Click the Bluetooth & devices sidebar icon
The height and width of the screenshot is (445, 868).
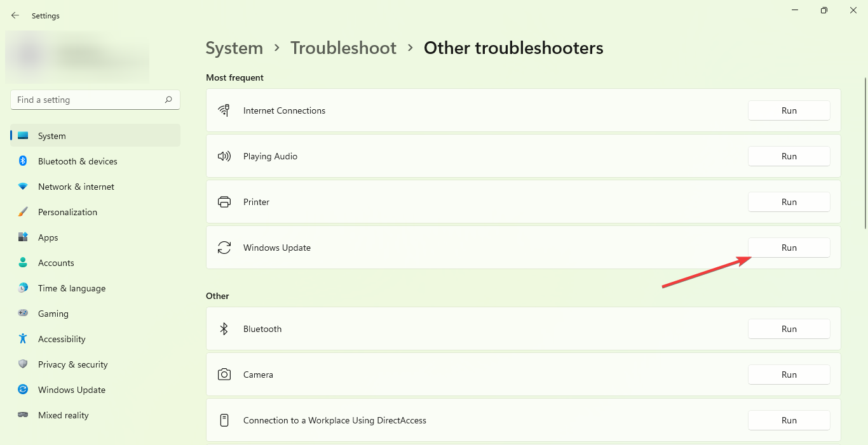[x=23, y=161]
